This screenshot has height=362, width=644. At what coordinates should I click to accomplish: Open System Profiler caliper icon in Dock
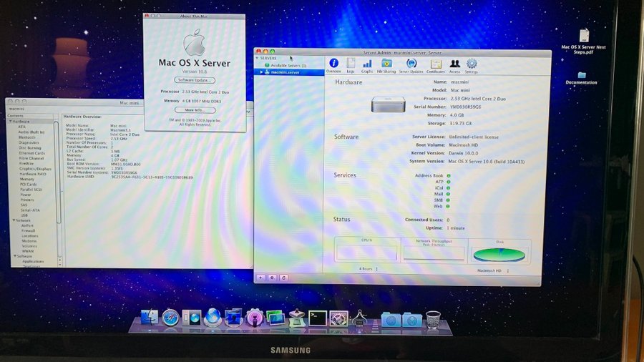[359, 318]
